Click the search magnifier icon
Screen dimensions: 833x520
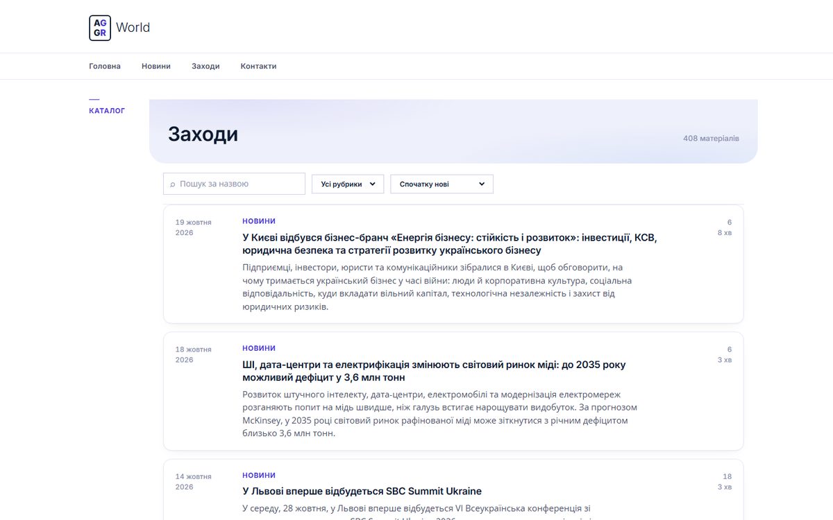[x=173, y=184]
